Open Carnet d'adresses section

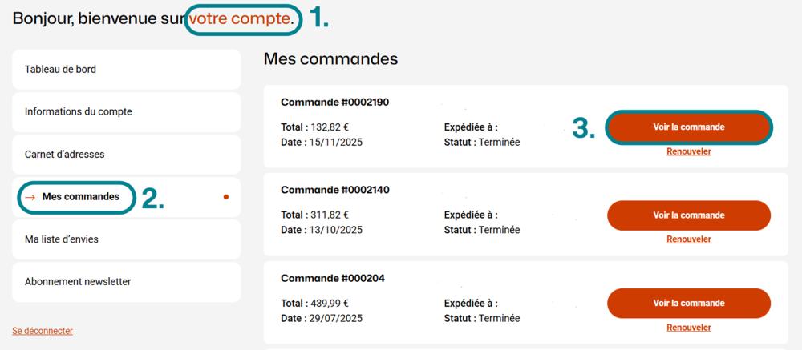click(65, 155)
